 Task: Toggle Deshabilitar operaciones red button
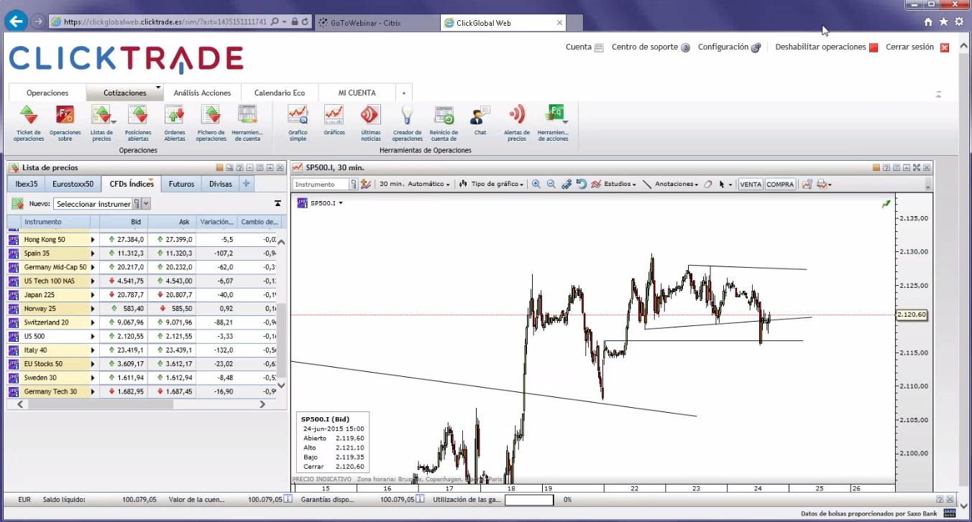coord(874,47)
